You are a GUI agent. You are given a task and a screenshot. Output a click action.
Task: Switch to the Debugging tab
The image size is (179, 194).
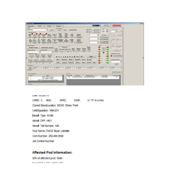[x=59, y=26]
